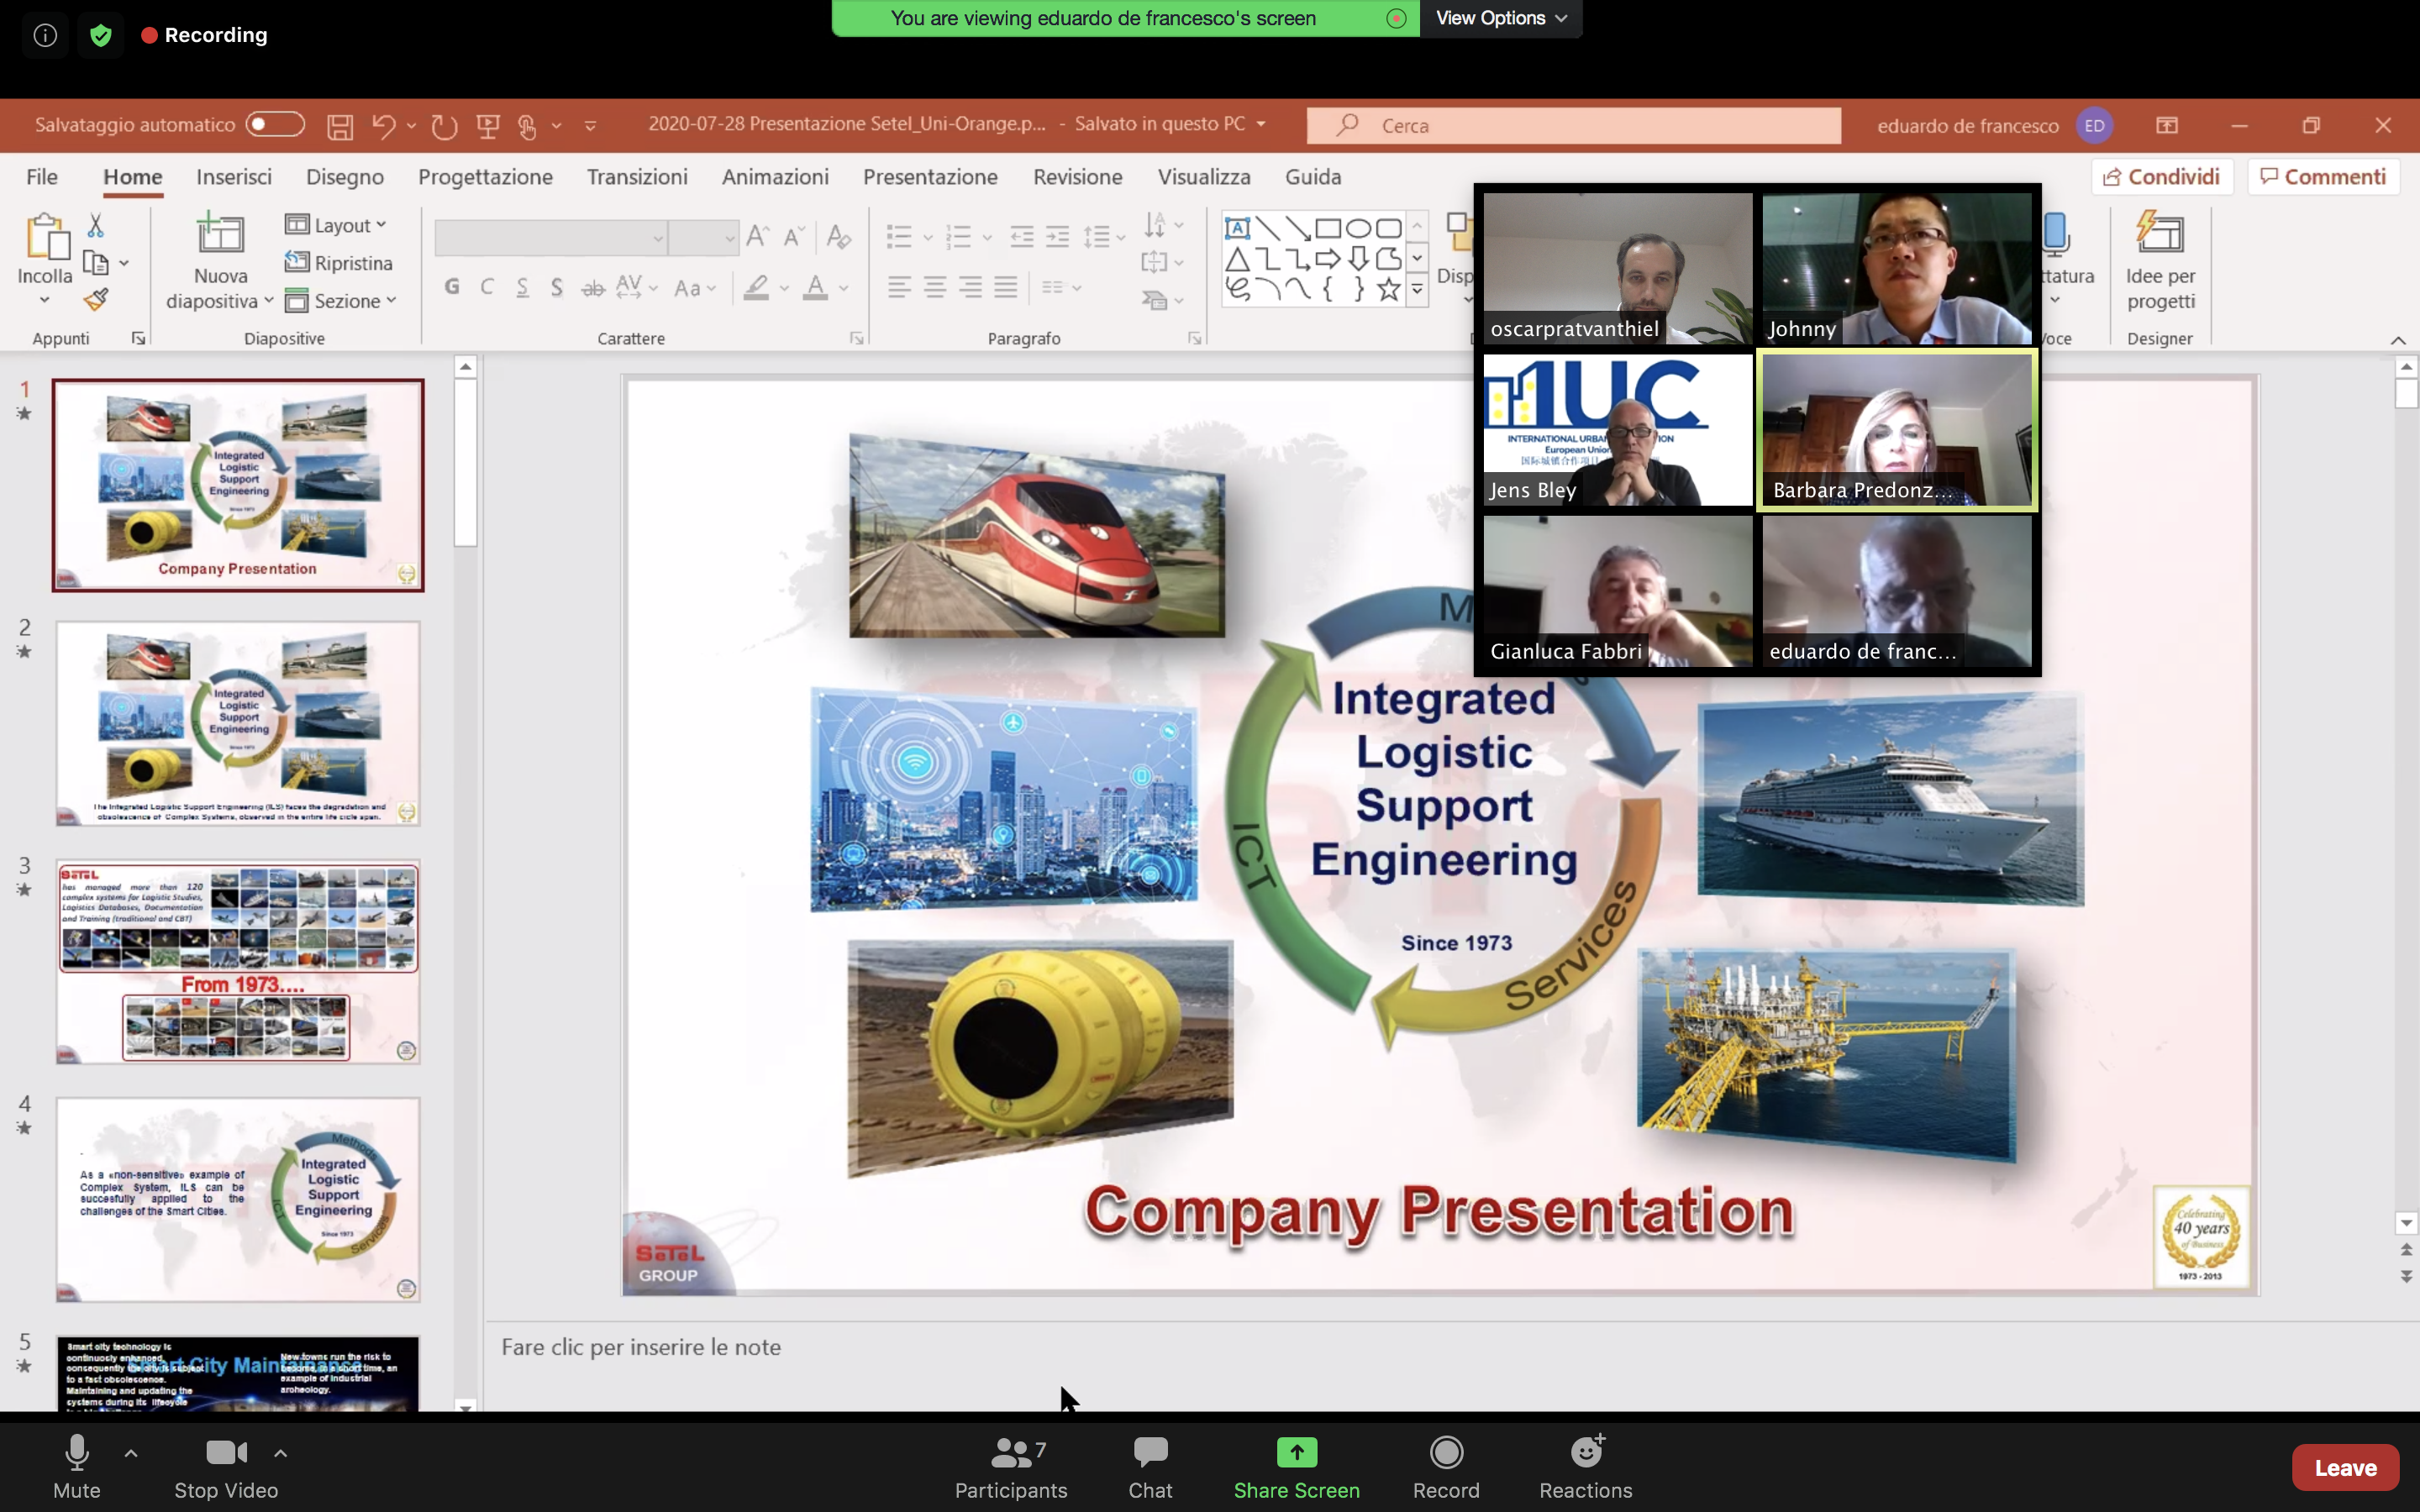The image size is (2420, 1512).
Task: Switch to the Inserisci ribbon tab
Action: click(x=234, y=177)
